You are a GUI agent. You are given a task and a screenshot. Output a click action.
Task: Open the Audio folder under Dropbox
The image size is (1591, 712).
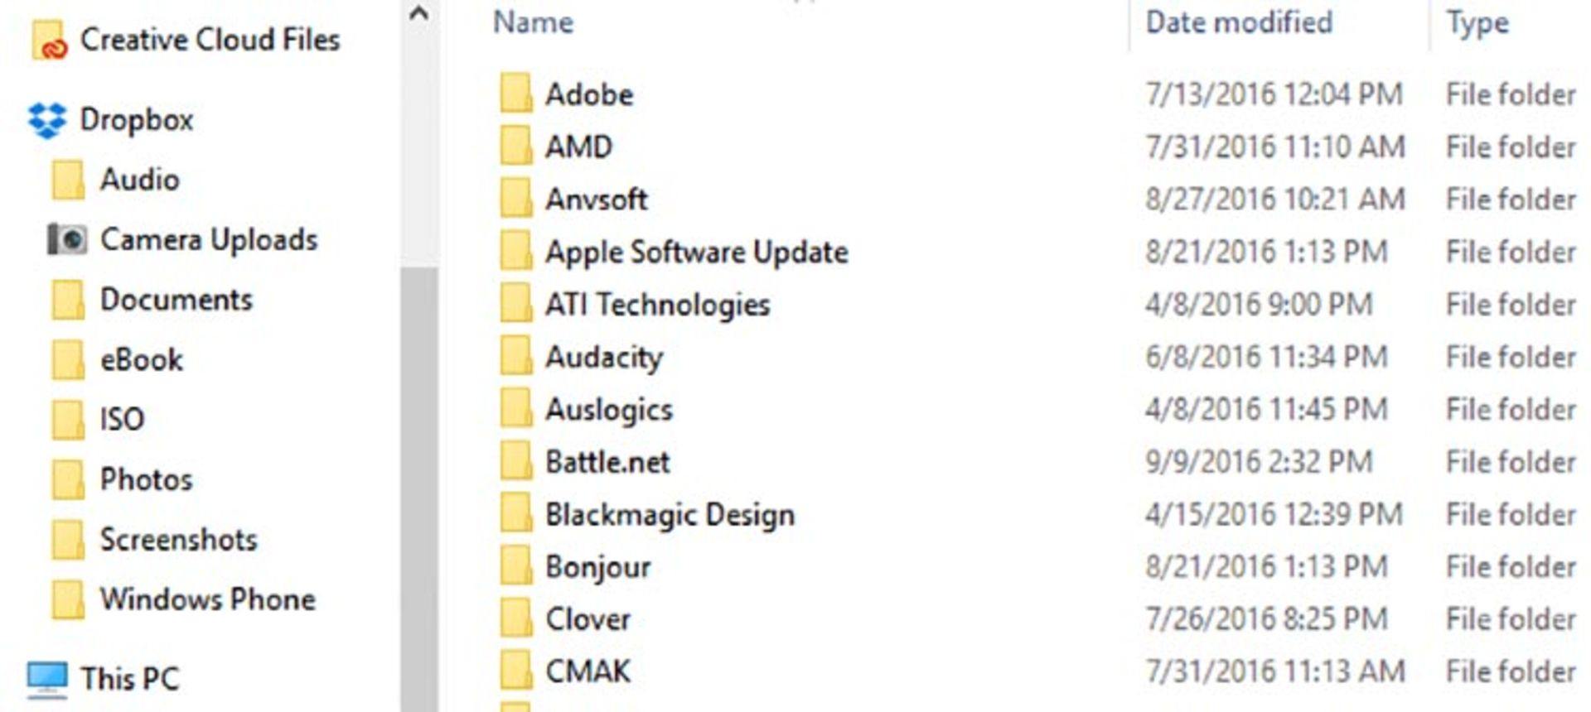click(139, 179)
